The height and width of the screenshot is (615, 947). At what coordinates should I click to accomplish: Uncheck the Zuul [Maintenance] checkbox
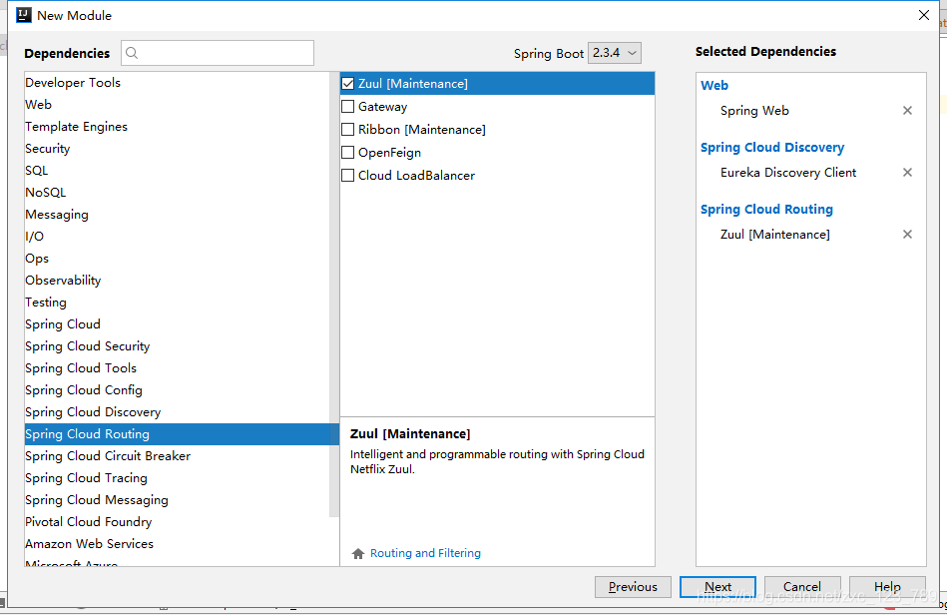(x=348, y=84)
